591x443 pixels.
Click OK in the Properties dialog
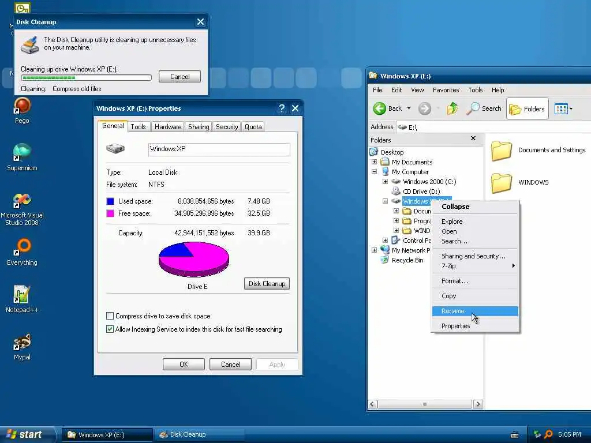[x=184, y=365]
